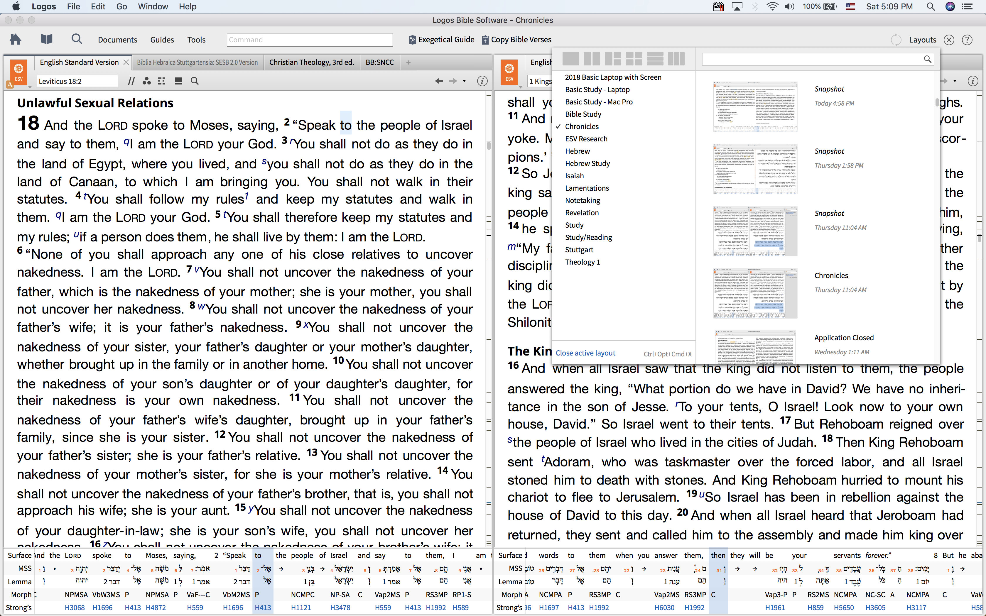Choose the Hebrew Study layout

(x=587, y=163)
